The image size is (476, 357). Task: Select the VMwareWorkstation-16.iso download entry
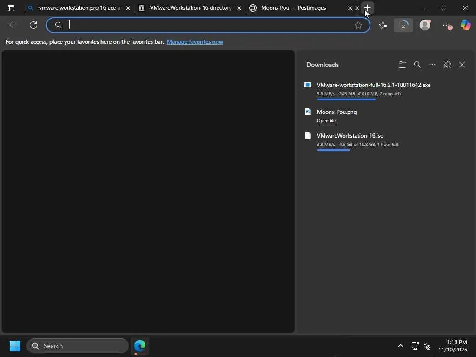pyautogui.click(x=350, y=136)
